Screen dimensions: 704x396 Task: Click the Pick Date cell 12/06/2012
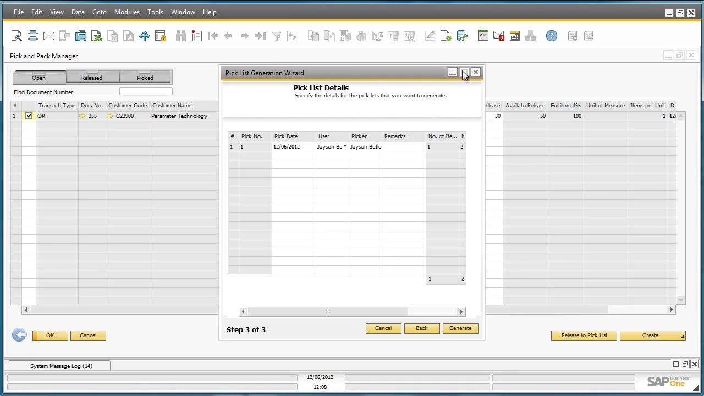[x=294, y=147]
